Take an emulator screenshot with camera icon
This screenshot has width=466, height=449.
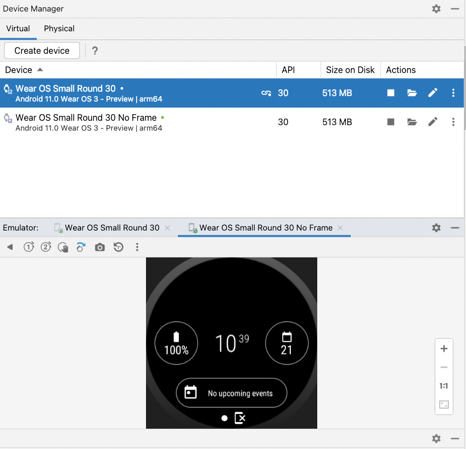tap(99, 248)
